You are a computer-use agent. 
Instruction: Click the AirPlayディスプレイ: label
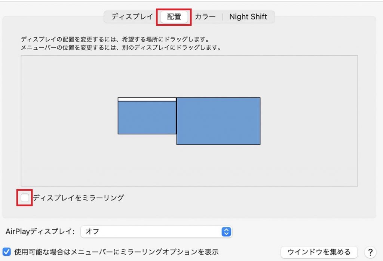point(40,232)
